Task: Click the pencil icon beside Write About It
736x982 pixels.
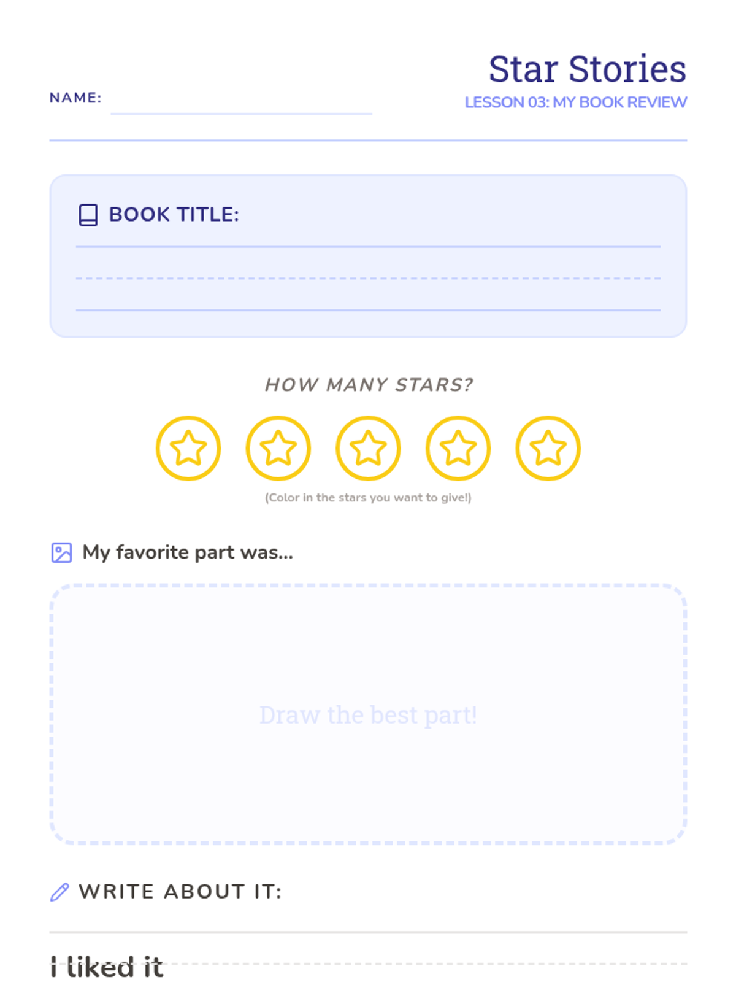Action: [x=59, y=892]
